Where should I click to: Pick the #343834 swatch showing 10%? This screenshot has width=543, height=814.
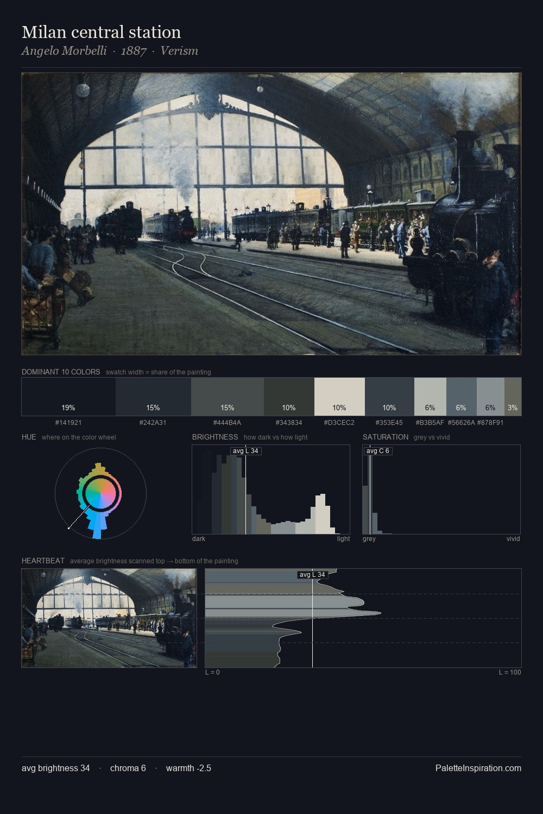pos(289,397)
